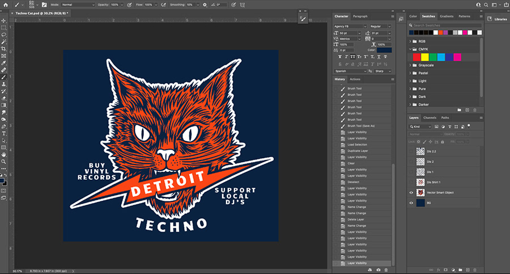Pick the red CMYK swatch
Screen dimensions: 510x274
(x=416, y=57)
